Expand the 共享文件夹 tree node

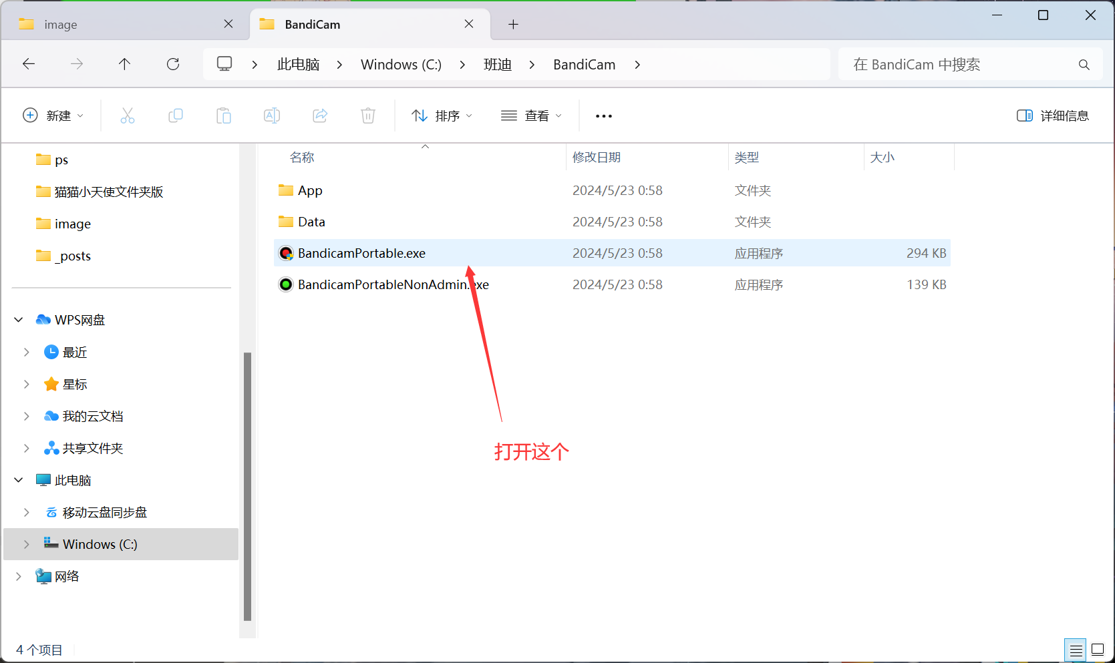[x=26, y=448]
